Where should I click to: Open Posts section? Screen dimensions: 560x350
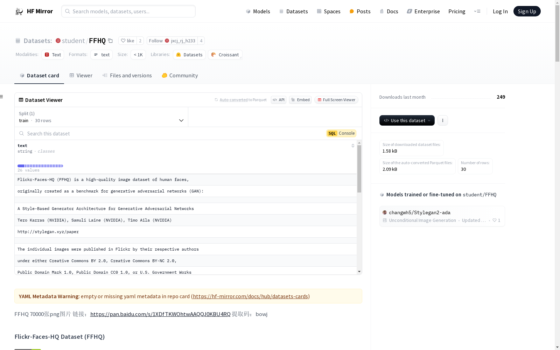click(360, 12)
